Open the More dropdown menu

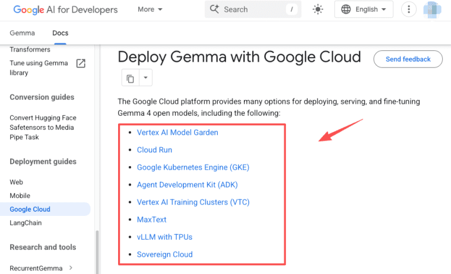(x=150, y=9)
